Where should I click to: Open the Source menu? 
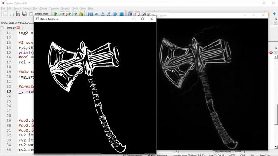pos(27,8)
